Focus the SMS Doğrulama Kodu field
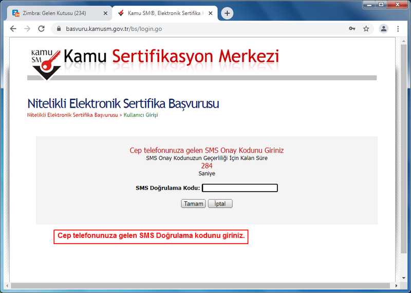Image resolution: width=411 pixels, height=293 pixels. point(240,188)
